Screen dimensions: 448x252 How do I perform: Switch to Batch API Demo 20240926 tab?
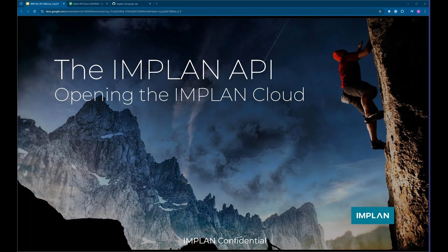point(88,3)
